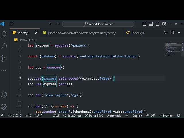Screen dimensions: 184x138
Task: Open editor More Actions ellipsis menu
Action: coord(179,33)
